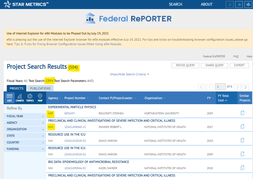The width and height of the screenshot is (253, 179).
Task: Switch to Charts view
Action: click(20, 98)
